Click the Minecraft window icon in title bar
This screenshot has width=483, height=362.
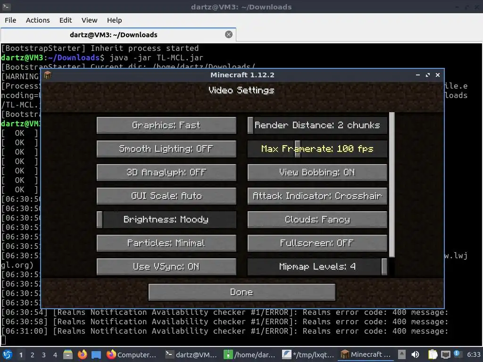click(48, 75)
